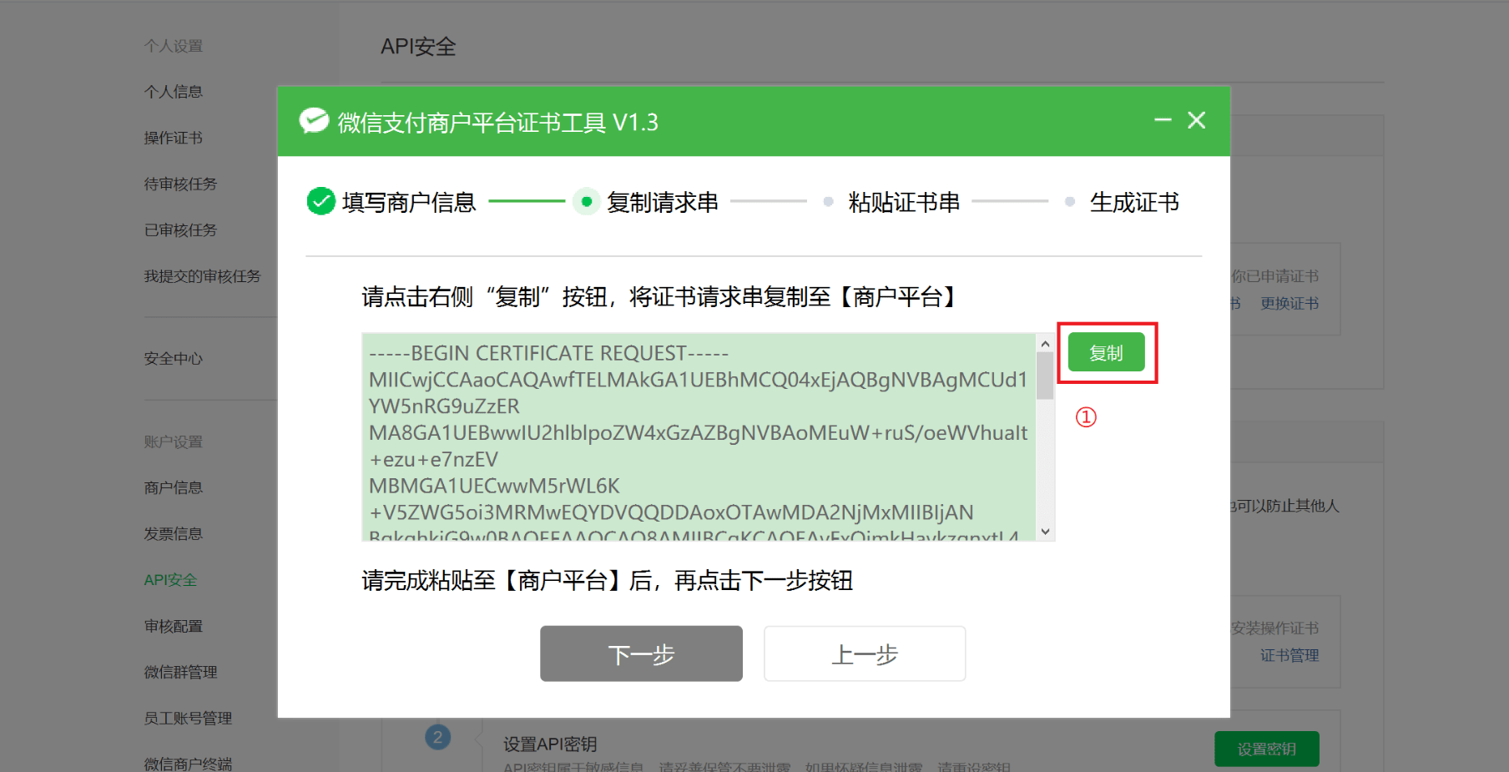This screenshot has height=772, width=1509.
Task: Click the 上一步 previous step button
Action: 865,654
